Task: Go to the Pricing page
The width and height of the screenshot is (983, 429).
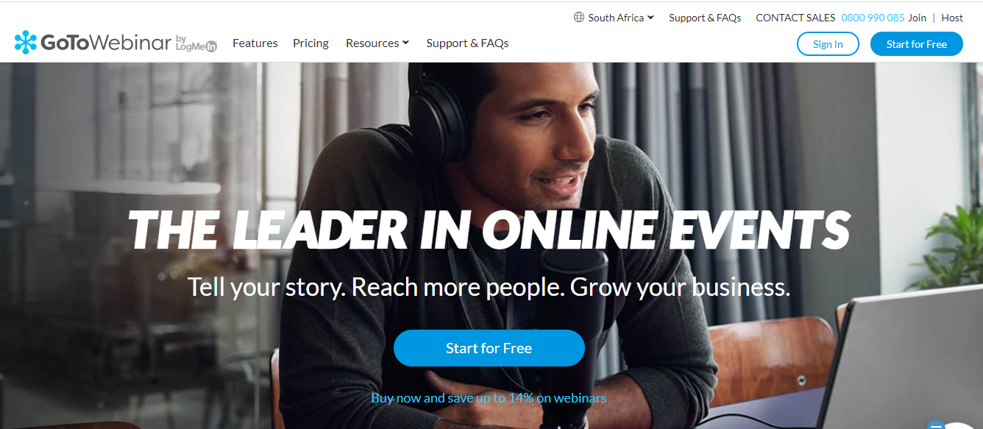Action: point(310,43)
